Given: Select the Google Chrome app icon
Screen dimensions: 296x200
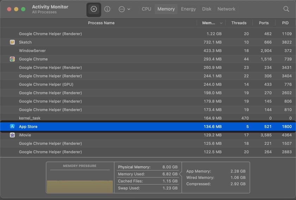Looking at the screenshot, I should pyautogui.click(x=12, y=59).
